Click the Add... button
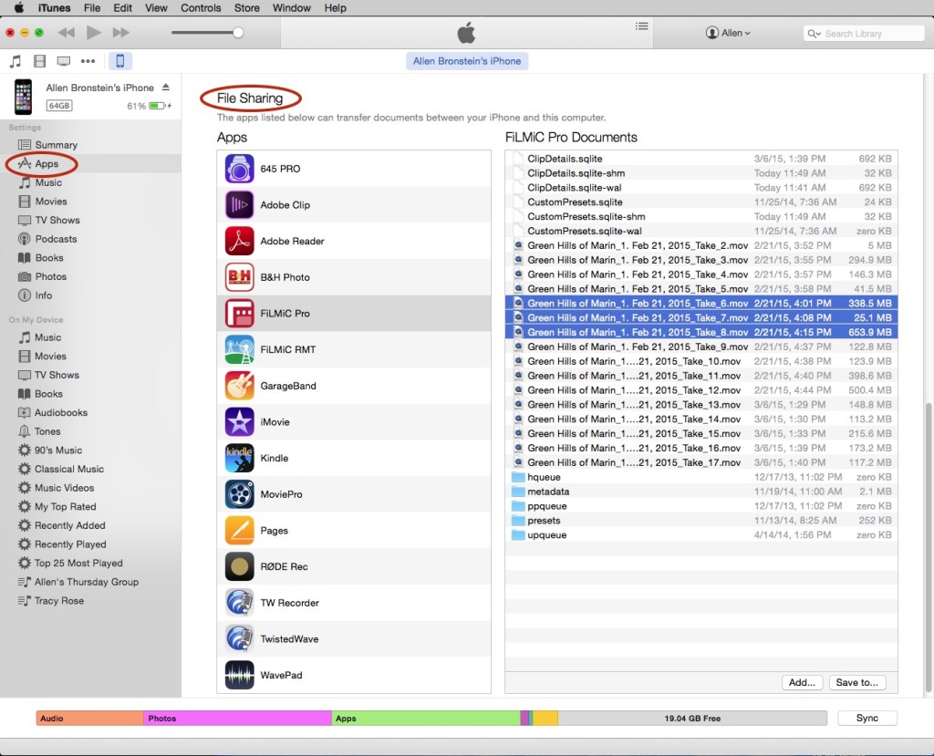The width and height of the screenshot is (934, 756). click(x=802, y=683)
